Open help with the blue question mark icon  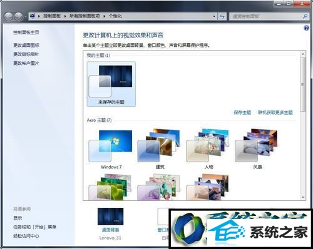[x=306, y=28]
